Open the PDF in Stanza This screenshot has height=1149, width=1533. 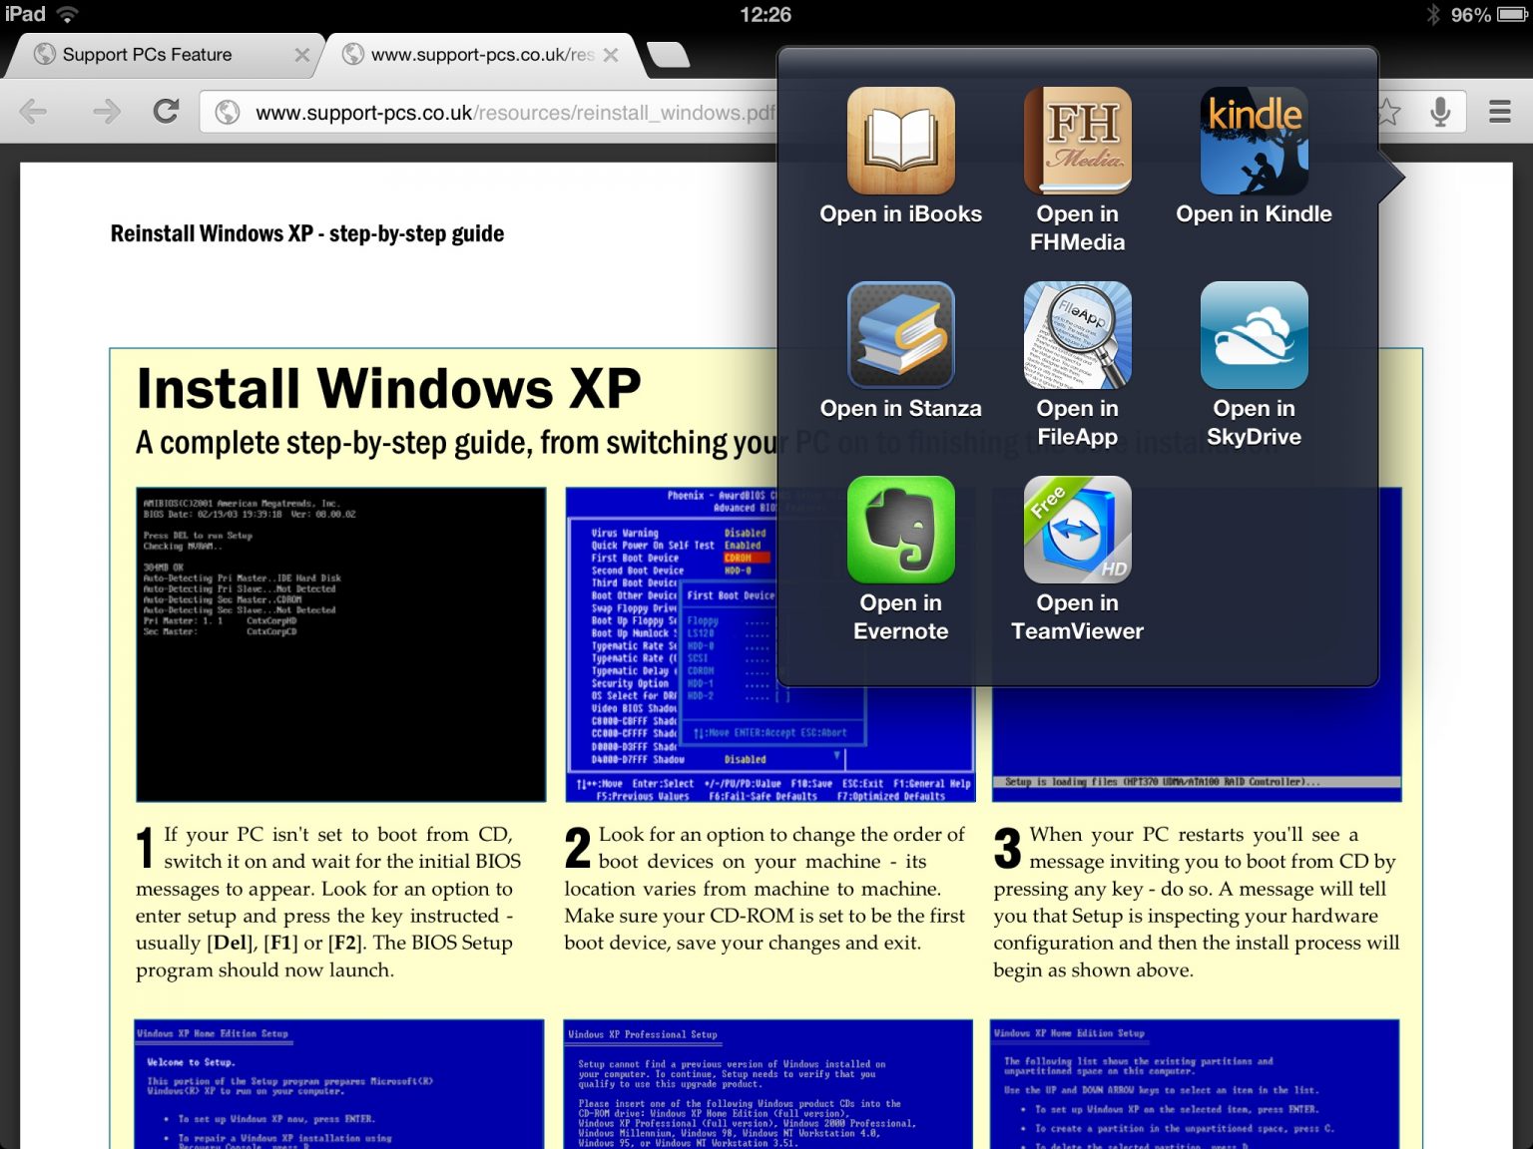(x=900, y=351)
